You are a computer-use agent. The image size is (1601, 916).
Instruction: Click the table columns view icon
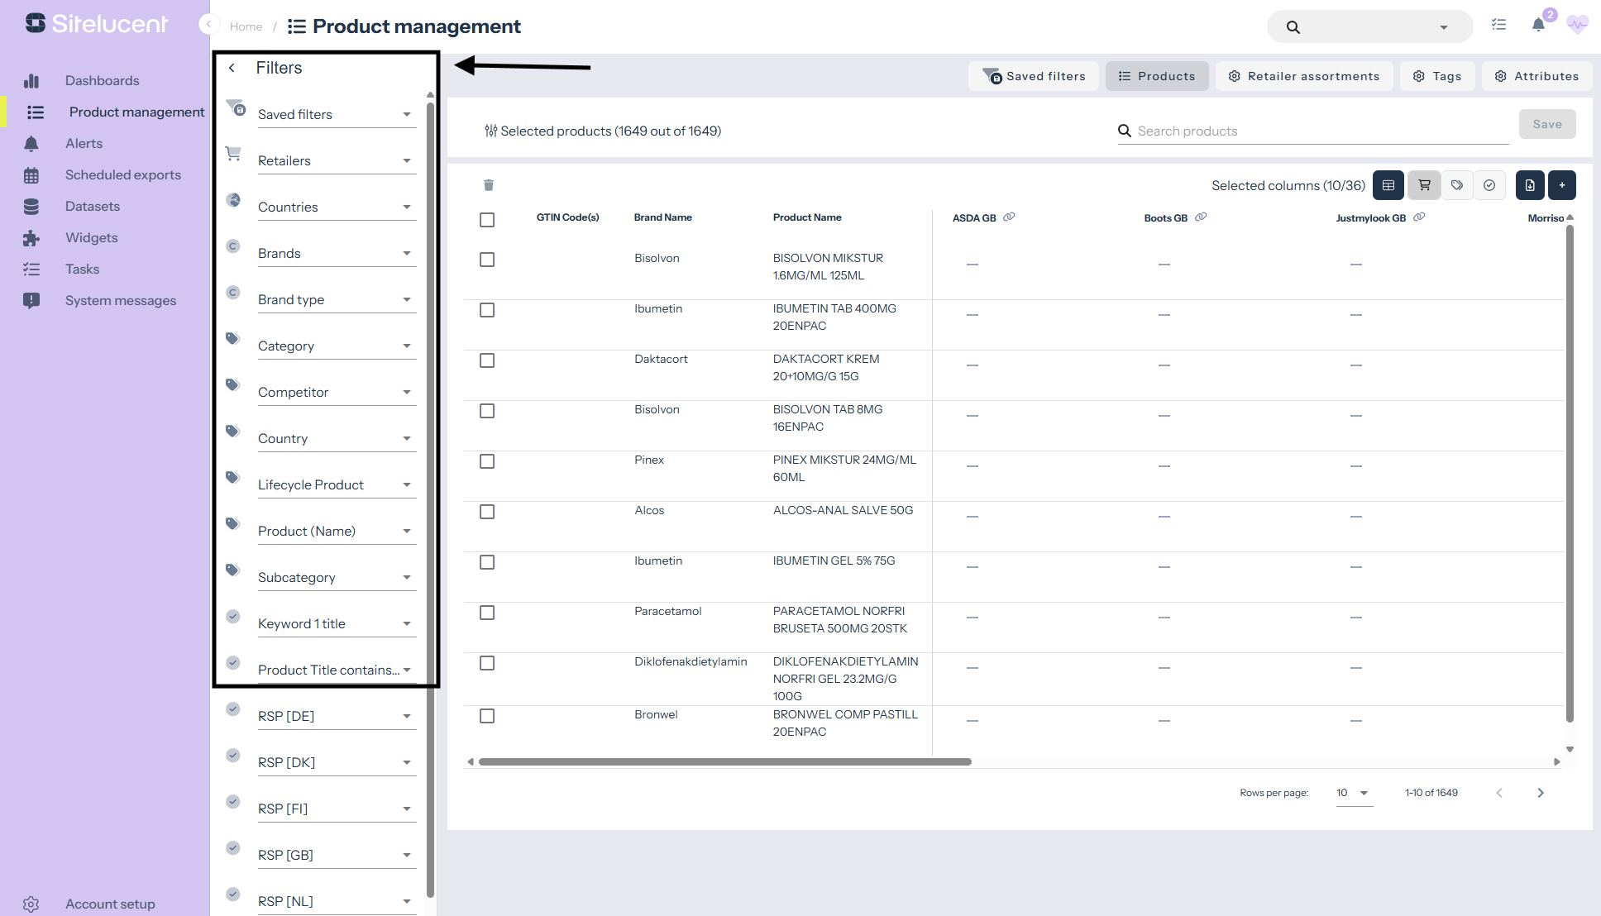(1388, 185)
